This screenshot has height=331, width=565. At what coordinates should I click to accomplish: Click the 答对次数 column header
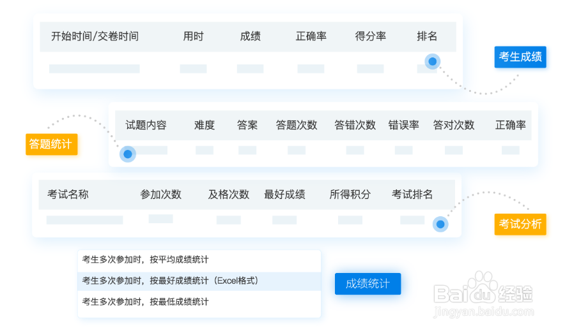tap(454, 125)
